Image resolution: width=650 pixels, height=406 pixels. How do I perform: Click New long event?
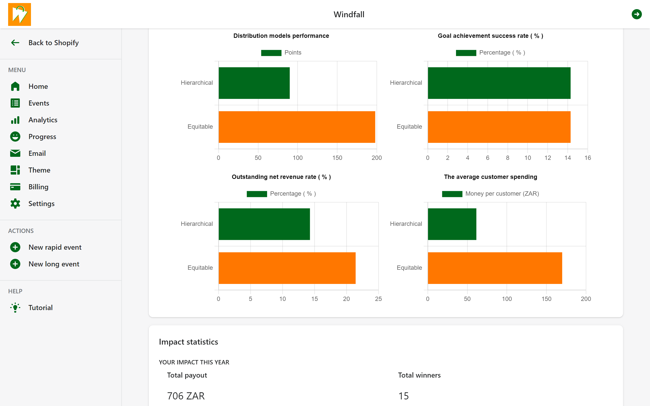[x=54, y=264]
